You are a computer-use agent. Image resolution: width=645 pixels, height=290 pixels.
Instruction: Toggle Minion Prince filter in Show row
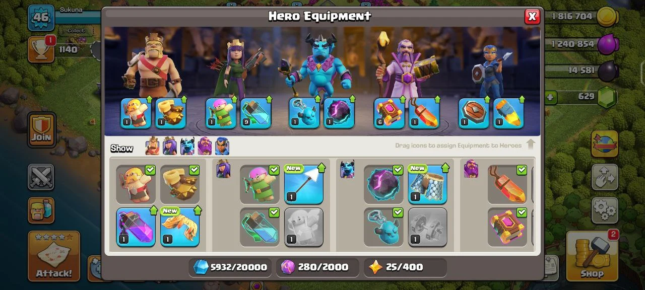pos(187,146)
